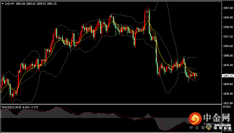
Task: Click the 1822.80 bottom price label
Action: [227, 103]
